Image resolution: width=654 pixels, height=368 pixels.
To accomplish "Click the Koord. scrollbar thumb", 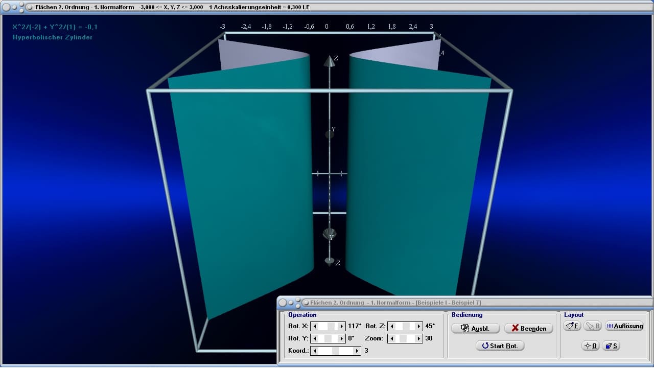I will tap(336, 351).
